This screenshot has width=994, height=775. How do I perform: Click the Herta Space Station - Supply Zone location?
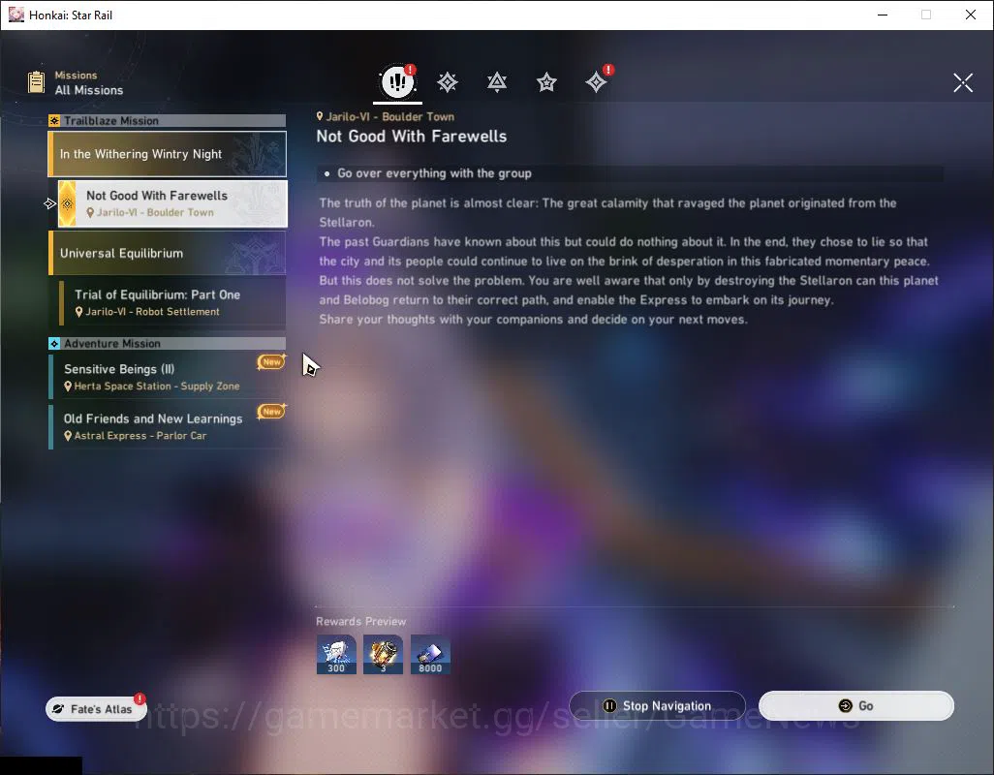coord(152,386)
